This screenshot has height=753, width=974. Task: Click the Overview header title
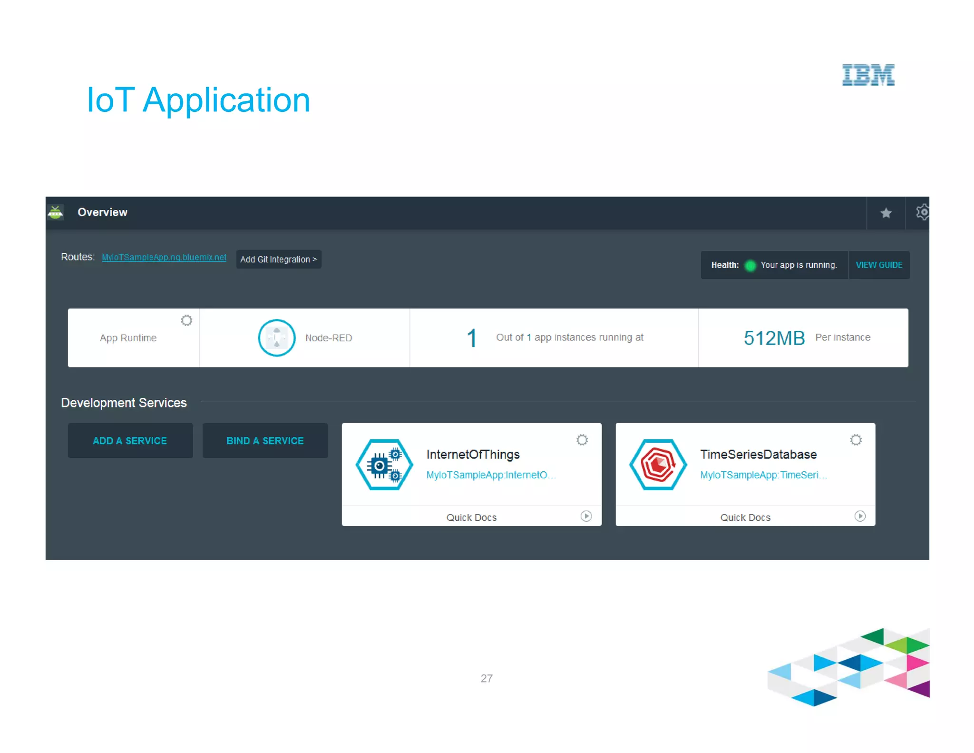click(102, 212)
